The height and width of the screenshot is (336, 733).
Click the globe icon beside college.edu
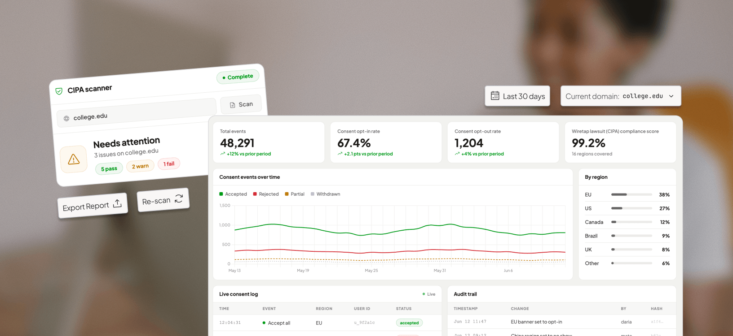coord(66,118)
